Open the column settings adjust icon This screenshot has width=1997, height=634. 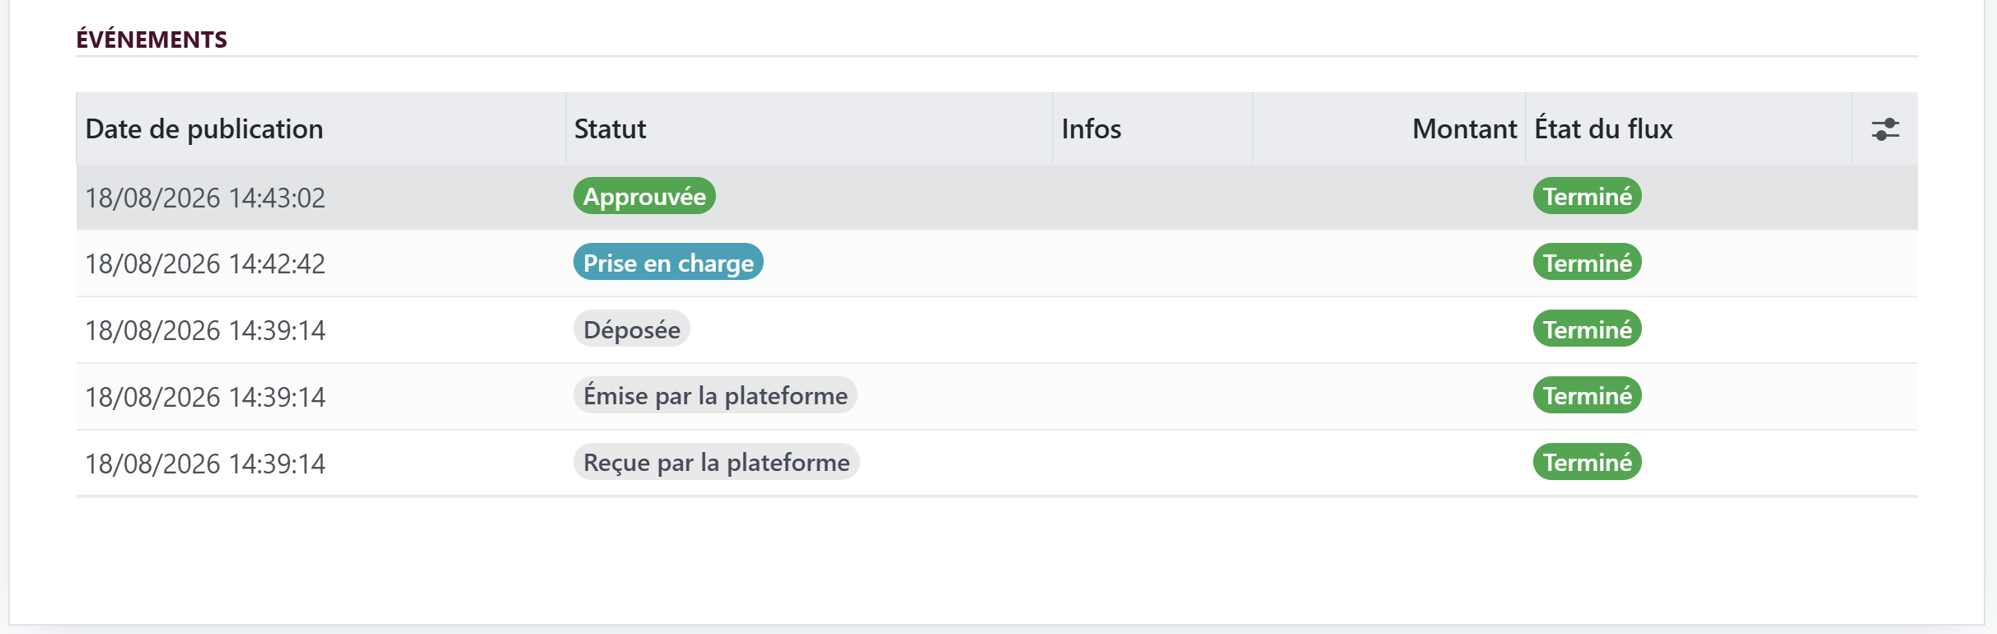coord(1885,129)
